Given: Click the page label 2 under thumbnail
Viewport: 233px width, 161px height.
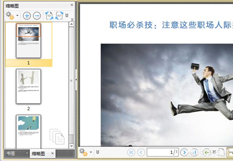Looking at the screenshot, I should coord(28,109).
